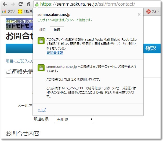The height and width of the screenshot is (141, 163).
Task: Click the green padlock in the address bar
Action: tap(37, 4)
